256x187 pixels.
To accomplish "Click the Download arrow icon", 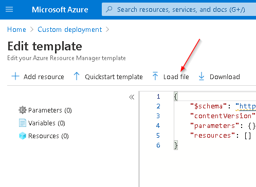I will (x=202, y=76).
